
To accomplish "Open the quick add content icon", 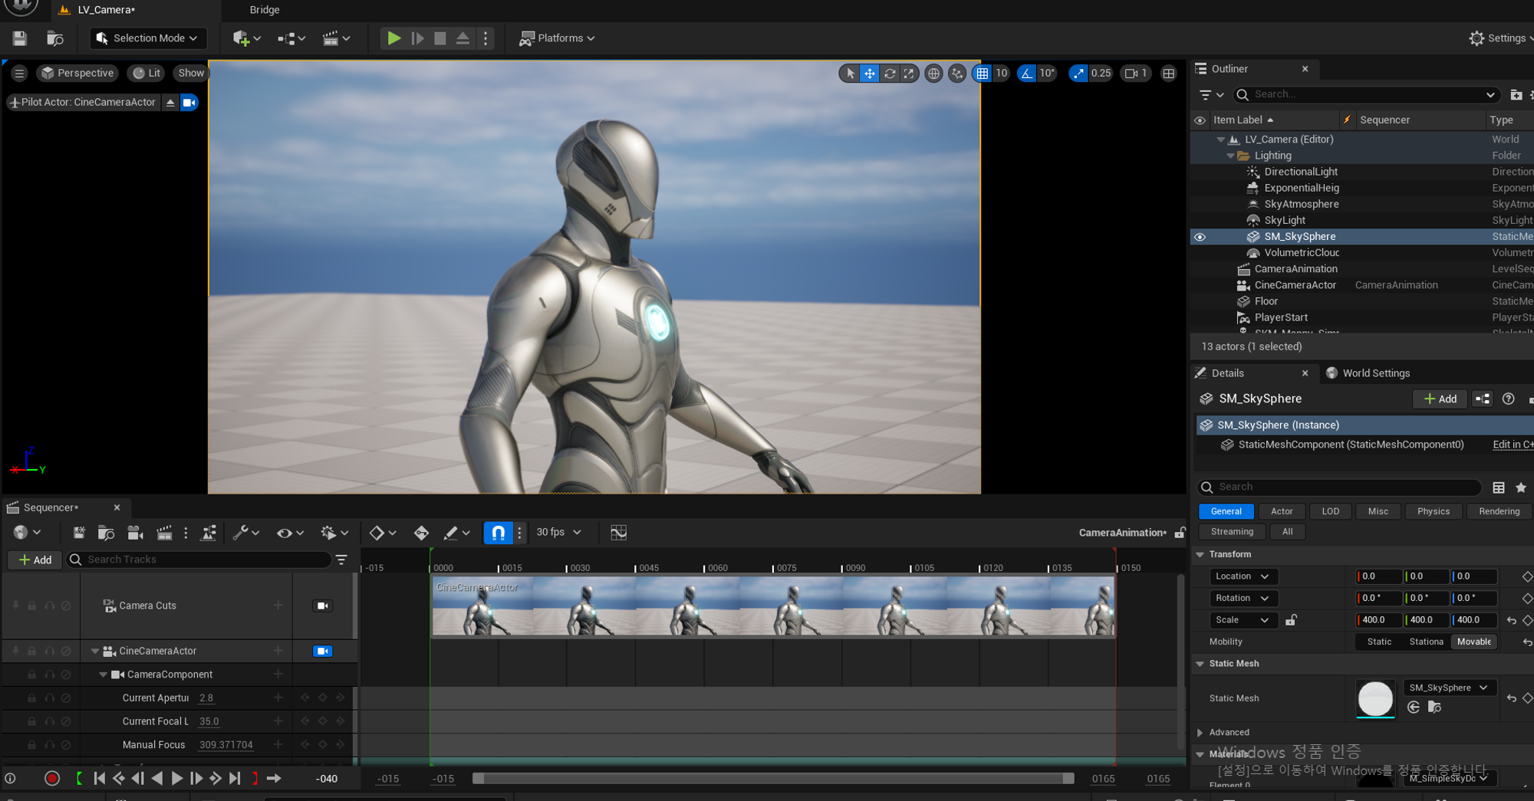I will click(x=246, y=38).
